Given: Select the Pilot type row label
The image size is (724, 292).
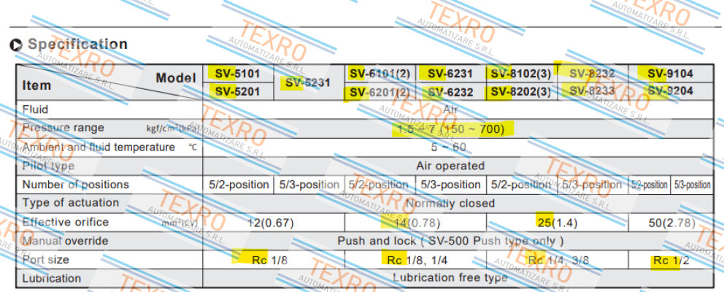Looking at the screenshot, I should pyautogui.click(x=48, y=166).
